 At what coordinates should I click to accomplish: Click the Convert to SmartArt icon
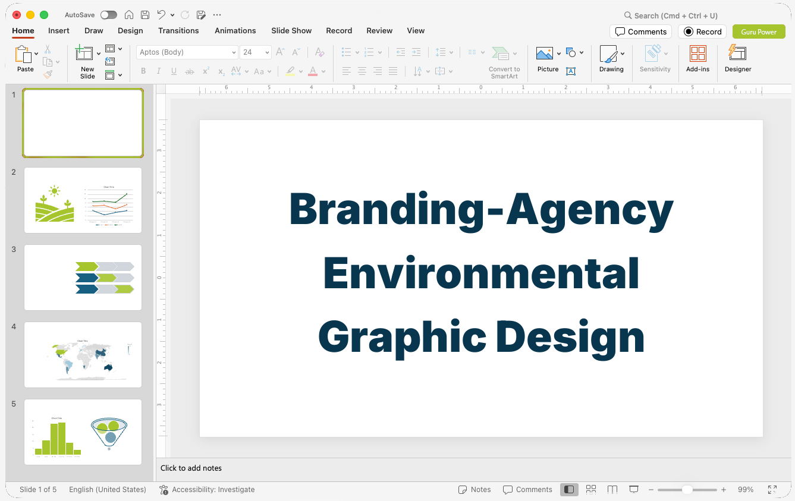tap(501, 54)
